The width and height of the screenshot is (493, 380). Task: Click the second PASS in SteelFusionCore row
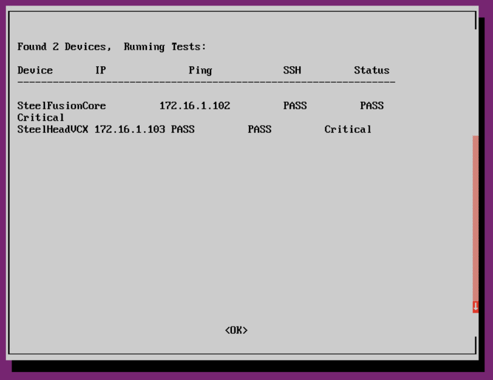tap(372, 106)
